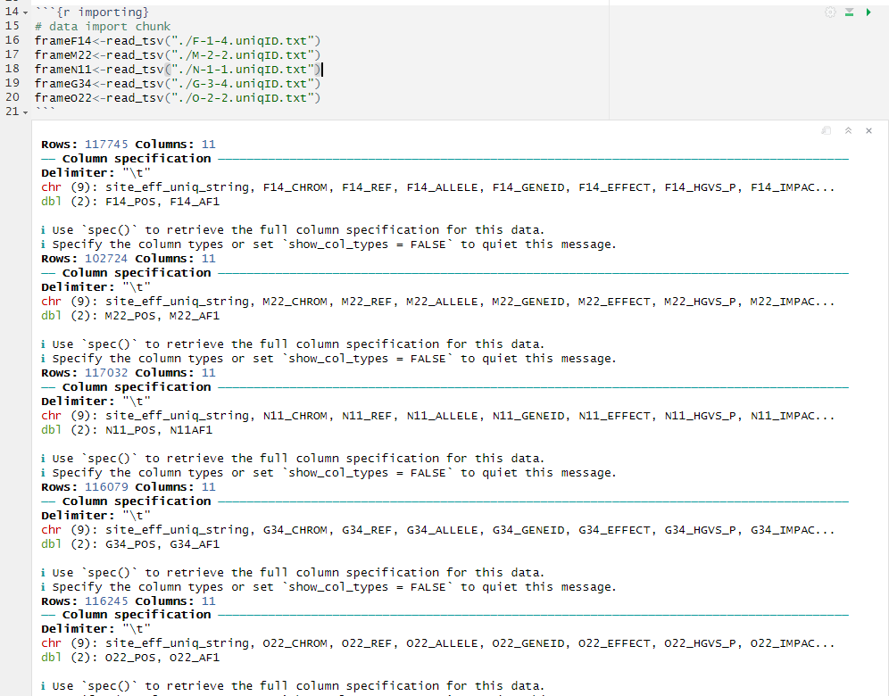Click the F14_GENEID column name
Image resolution: width=889 pixels, height=696 pixels.
pos(528,187)
